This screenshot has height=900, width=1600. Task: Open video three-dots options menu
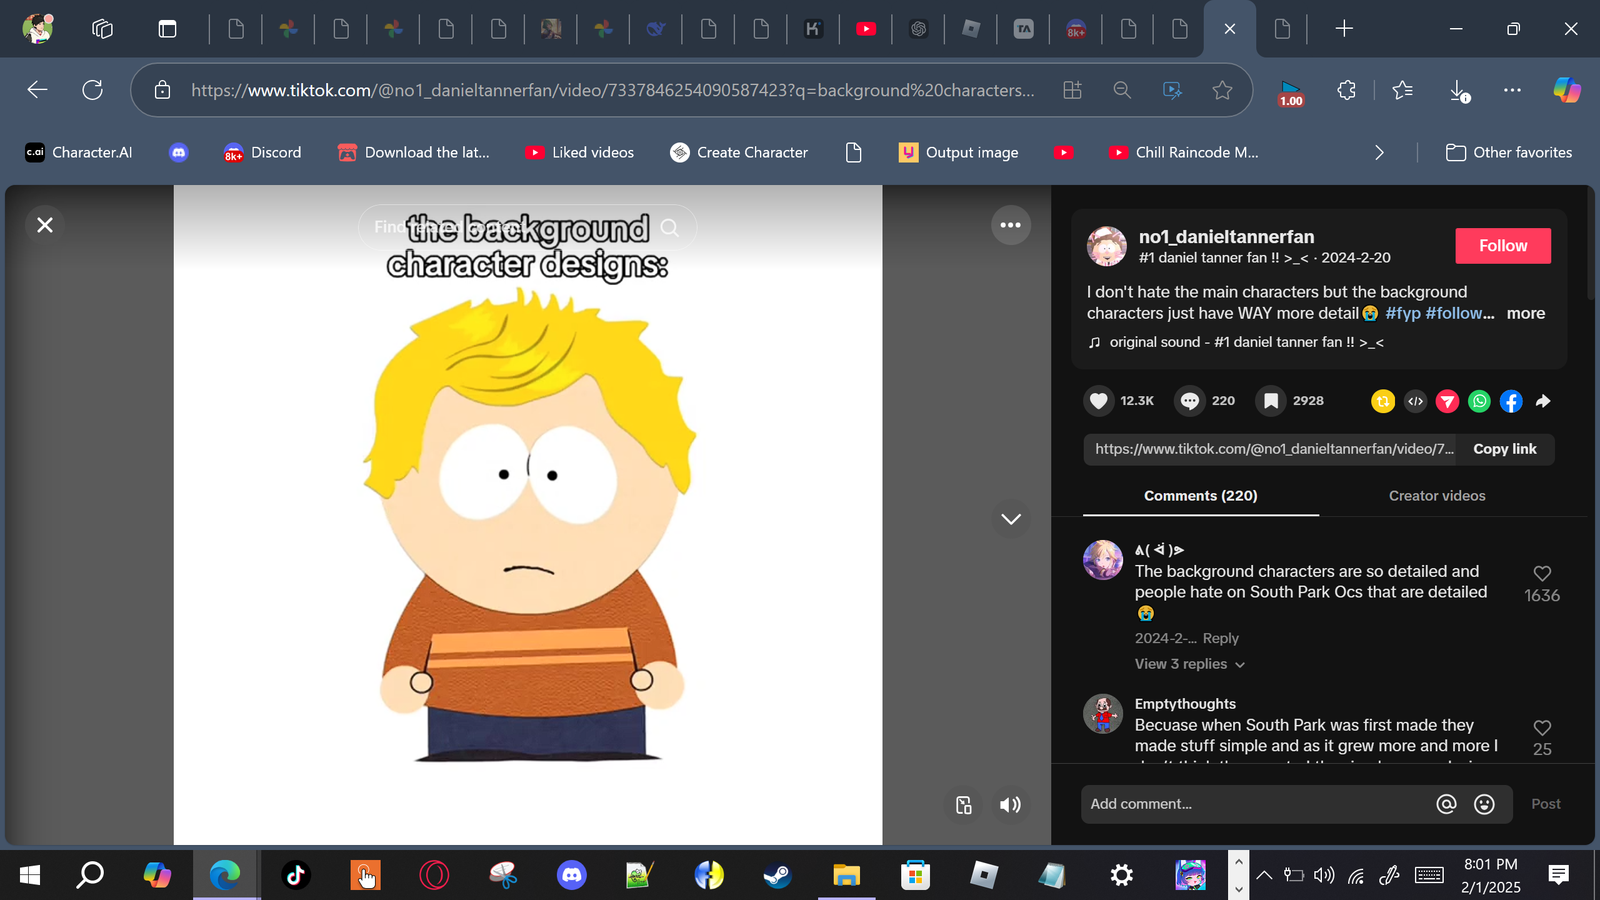pyautogui.click(x=1010, y=225)
